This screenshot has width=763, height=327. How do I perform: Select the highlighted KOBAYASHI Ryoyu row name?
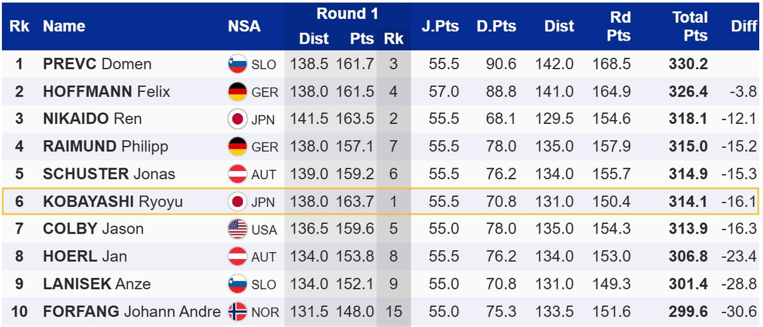click(113, 202)
